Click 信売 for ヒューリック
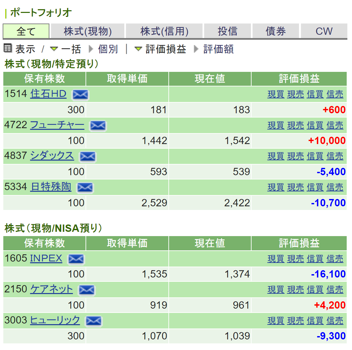The image size is (352, 350). [x=335, y=321]
